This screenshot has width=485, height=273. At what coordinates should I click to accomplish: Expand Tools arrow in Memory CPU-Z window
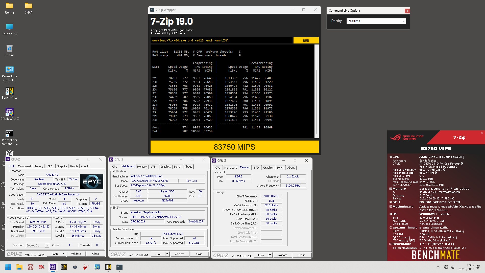pyautogui.click(x=270, y=255)
